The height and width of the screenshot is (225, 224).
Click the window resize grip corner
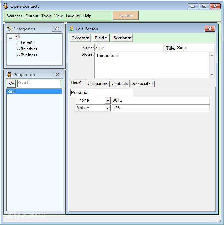tap(219, 220)
